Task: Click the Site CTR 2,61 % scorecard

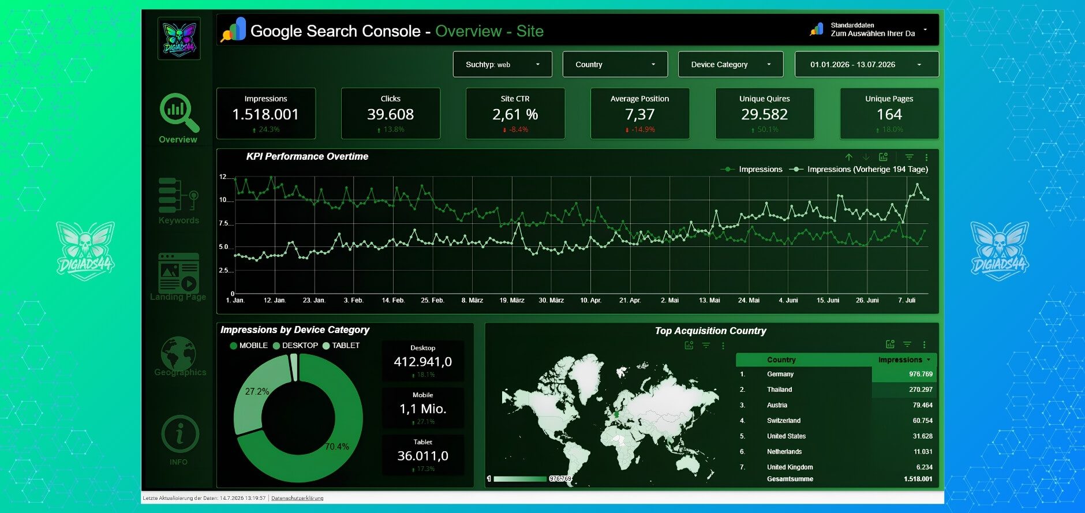Action: (515, 113)
